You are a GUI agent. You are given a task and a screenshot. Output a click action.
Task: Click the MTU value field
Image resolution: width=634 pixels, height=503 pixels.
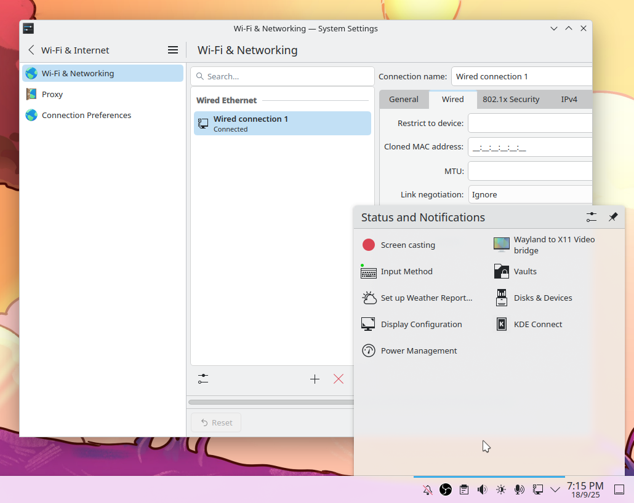click(x=530, y=172)
